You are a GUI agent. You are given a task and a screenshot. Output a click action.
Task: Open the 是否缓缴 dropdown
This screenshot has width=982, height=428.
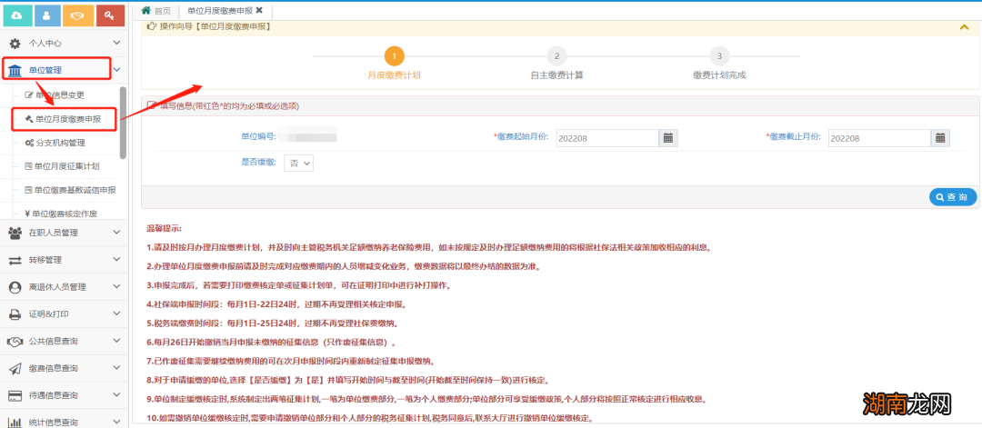click(298, 163)
